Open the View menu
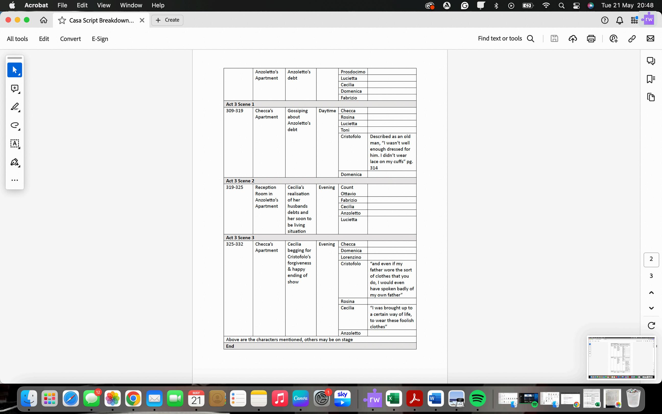This screenshot has height=414, width=662. pyautogui.click(x=104, y=5)
